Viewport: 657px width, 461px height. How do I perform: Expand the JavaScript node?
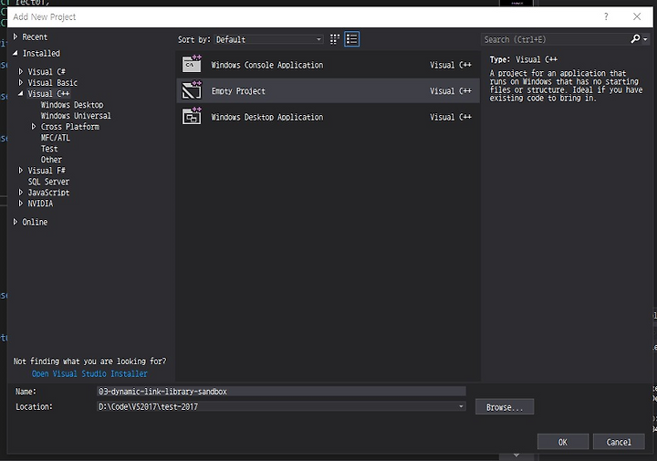[x=21, y=193]
